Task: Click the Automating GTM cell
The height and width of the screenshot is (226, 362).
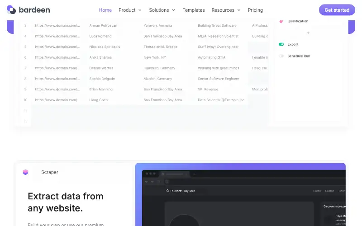Action: pyautogui.click(x=211, y=57)
